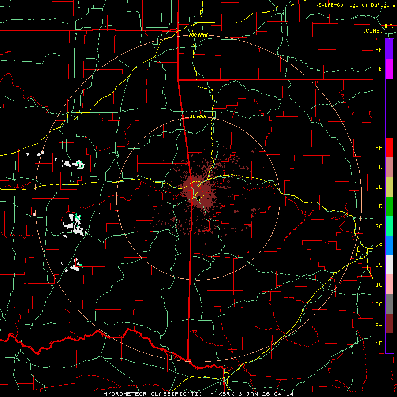
Task: Select the 'GC' legend label
Action: [378, 304]
